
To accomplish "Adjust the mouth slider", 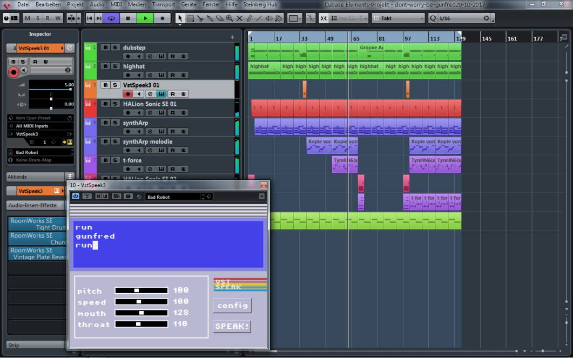I will click(x=141, y=313).
